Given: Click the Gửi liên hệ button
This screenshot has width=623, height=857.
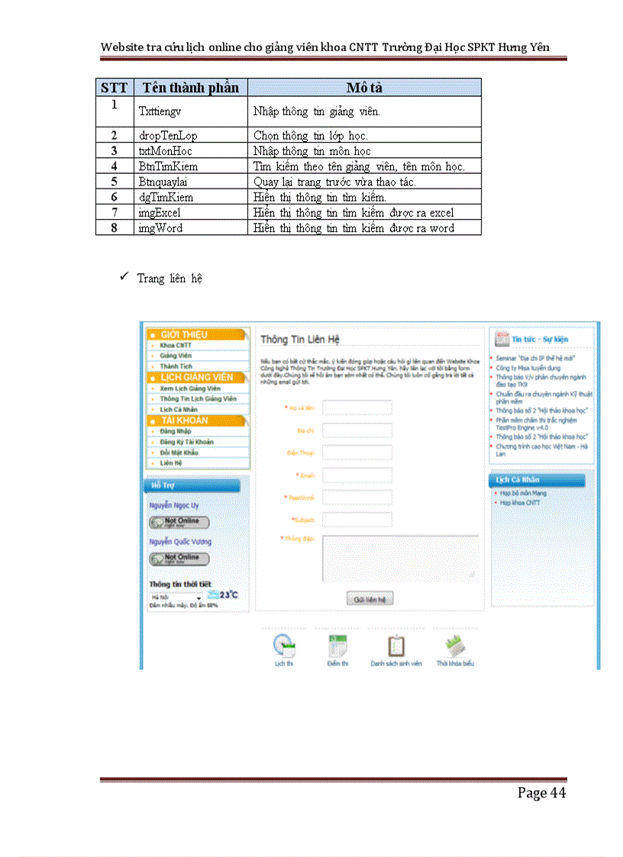Looking at the screenshot, I should [369, 598].
